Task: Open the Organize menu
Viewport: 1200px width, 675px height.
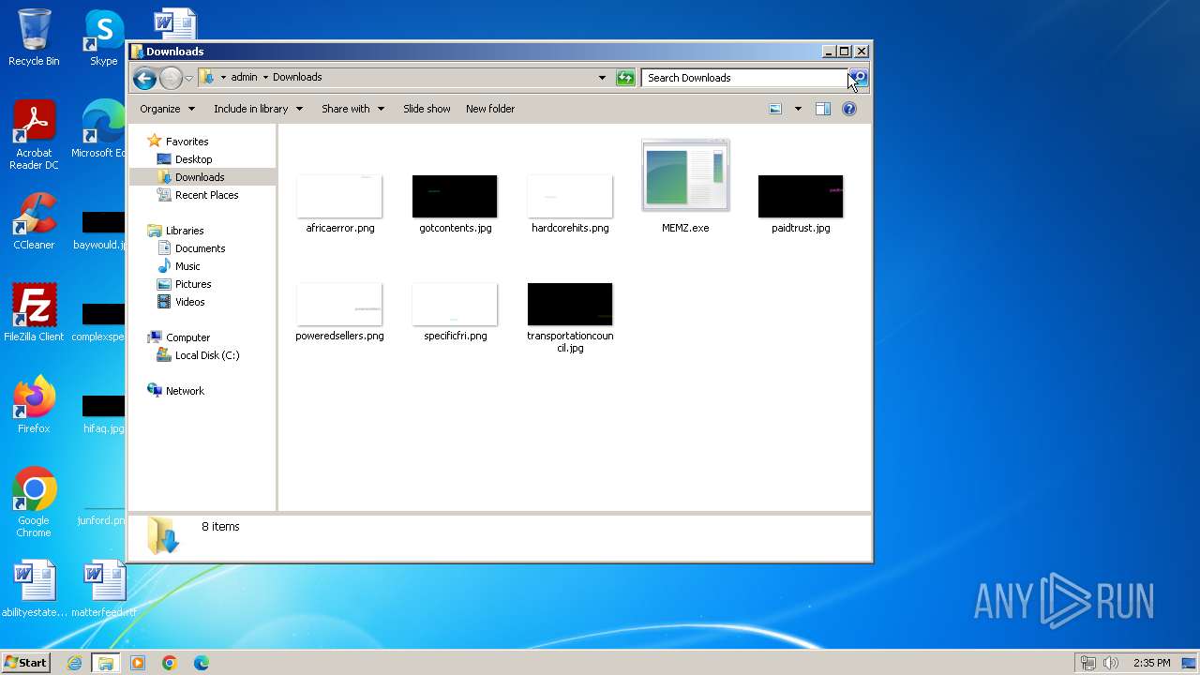Action: point(167,109)
